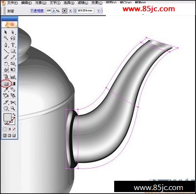Expand the opacity percentage dropdown arrow

tap(54, 11)
